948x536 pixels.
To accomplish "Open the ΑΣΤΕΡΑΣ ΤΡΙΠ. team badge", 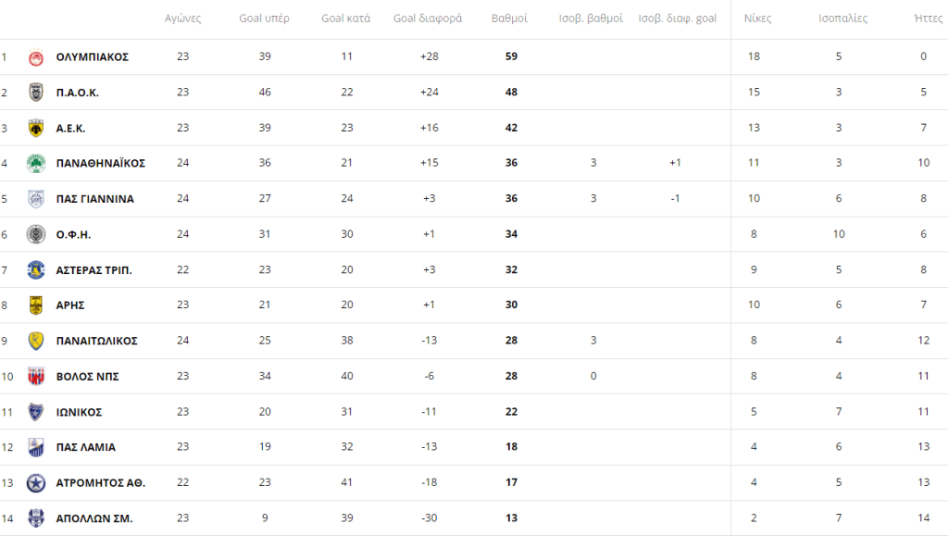I will click(x=36, y=270).
